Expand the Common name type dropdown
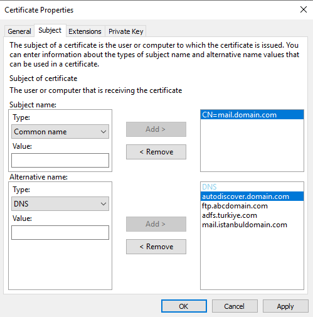Viewport: 313px width, 317px height. tap(60, 132)
